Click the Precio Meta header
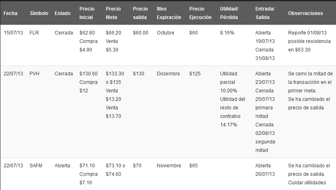This screenshot has height=190, width=336. click(113, 13)
